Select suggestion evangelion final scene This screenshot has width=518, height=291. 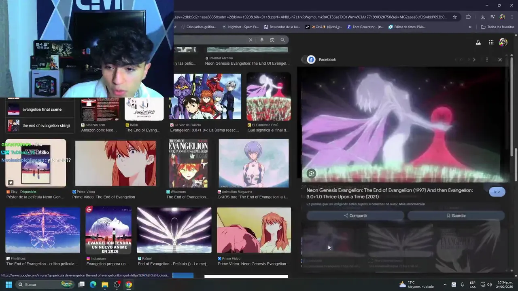tap(40, 110)
